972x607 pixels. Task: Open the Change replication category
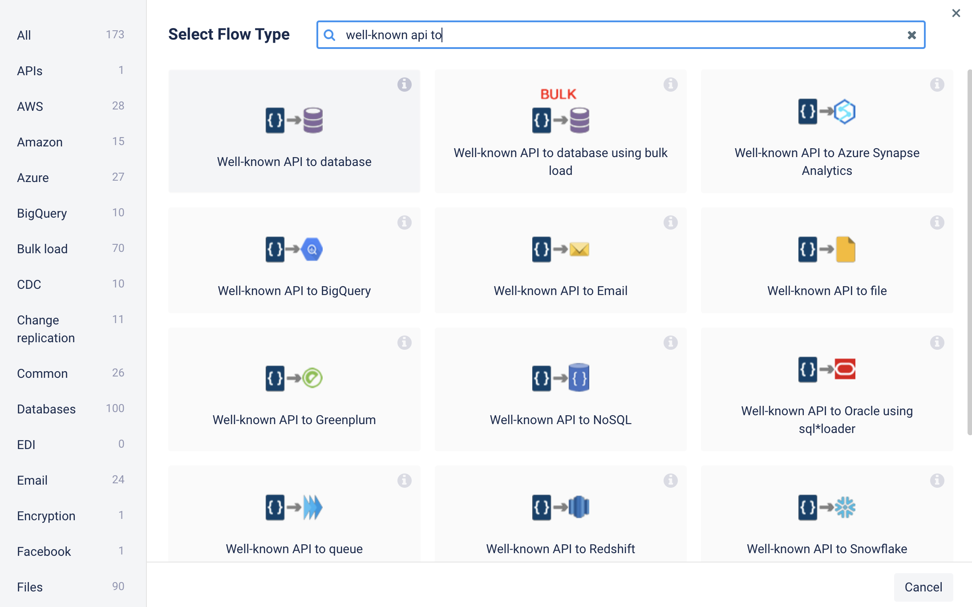[45, 329]
